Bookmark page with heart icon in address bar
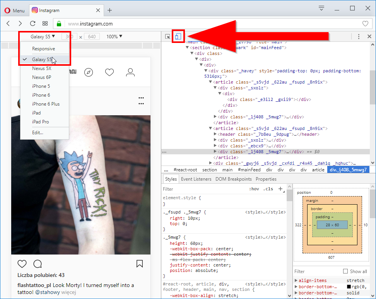This screenshot has width=376, height=299. pyautogui.click(x=365, y=24)
